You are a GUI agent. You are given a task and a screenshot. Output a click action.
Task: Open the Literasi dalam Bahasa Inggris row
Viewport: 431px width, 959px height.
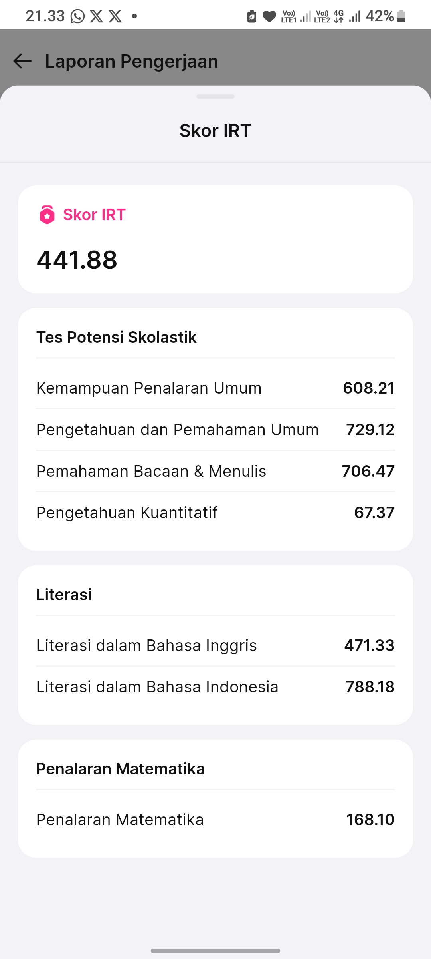(215, 645)
